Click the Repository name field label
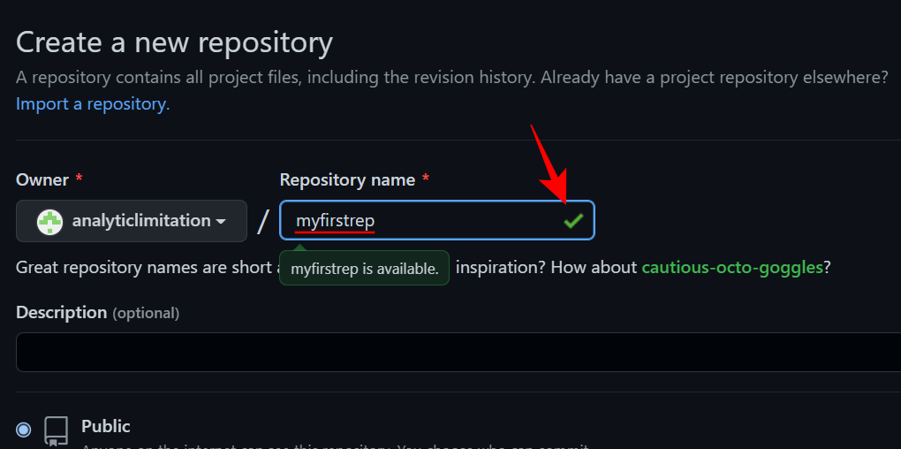901x449 pixels. coord(347,180)
